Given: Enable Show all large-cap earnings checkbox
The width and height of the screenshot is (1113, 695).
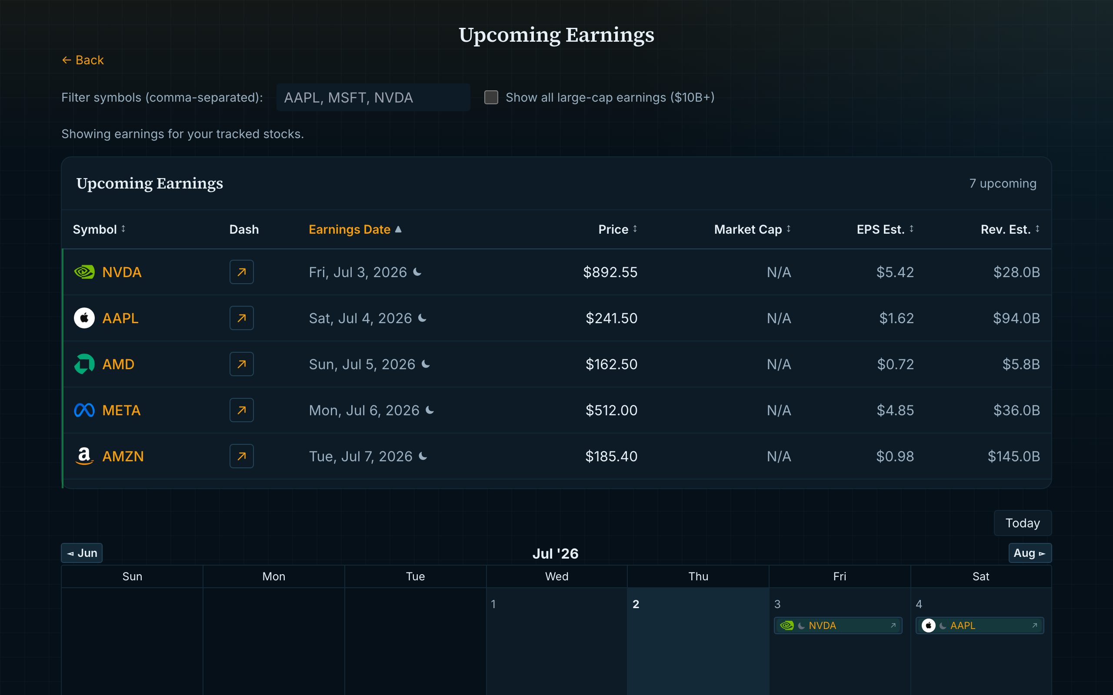Looking at the screenshot, I should coord(491,97).
